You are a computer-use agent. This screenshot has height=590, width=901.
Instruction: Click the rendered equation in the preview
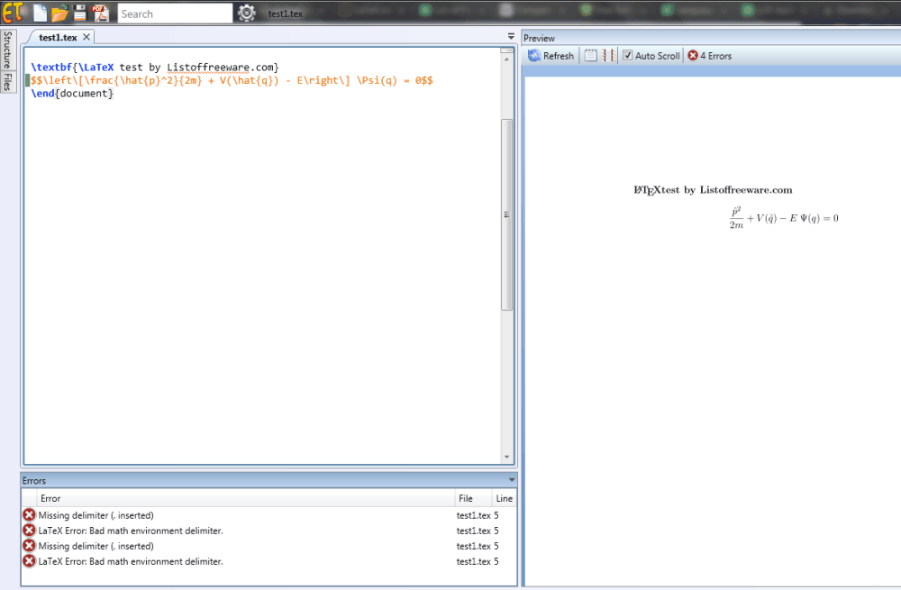point(784,218)
